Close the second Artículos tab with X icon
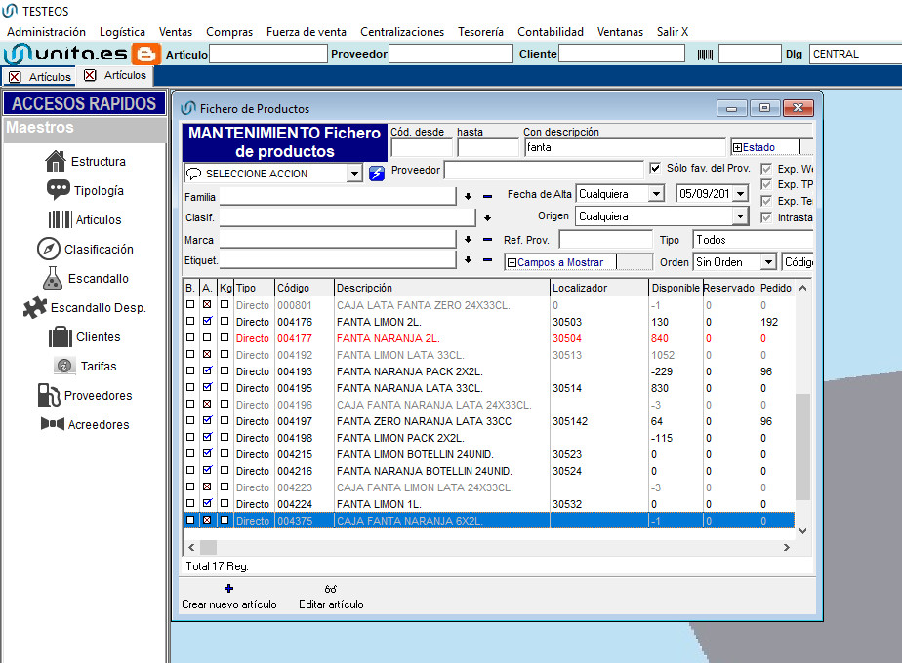Image resolution: width=902 pixels, height=663 pixels. (x=90, y=75)
